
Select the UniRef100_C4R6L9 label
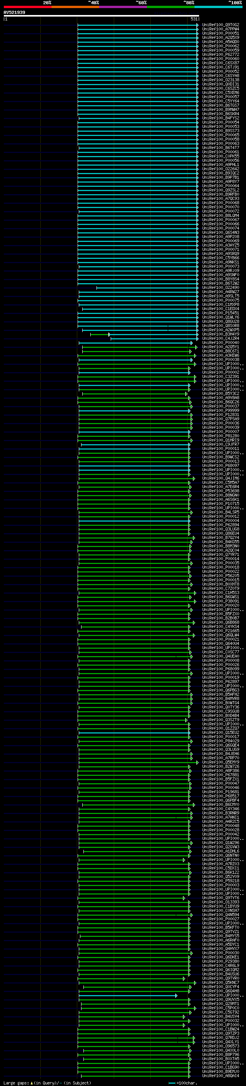point(221,965)
